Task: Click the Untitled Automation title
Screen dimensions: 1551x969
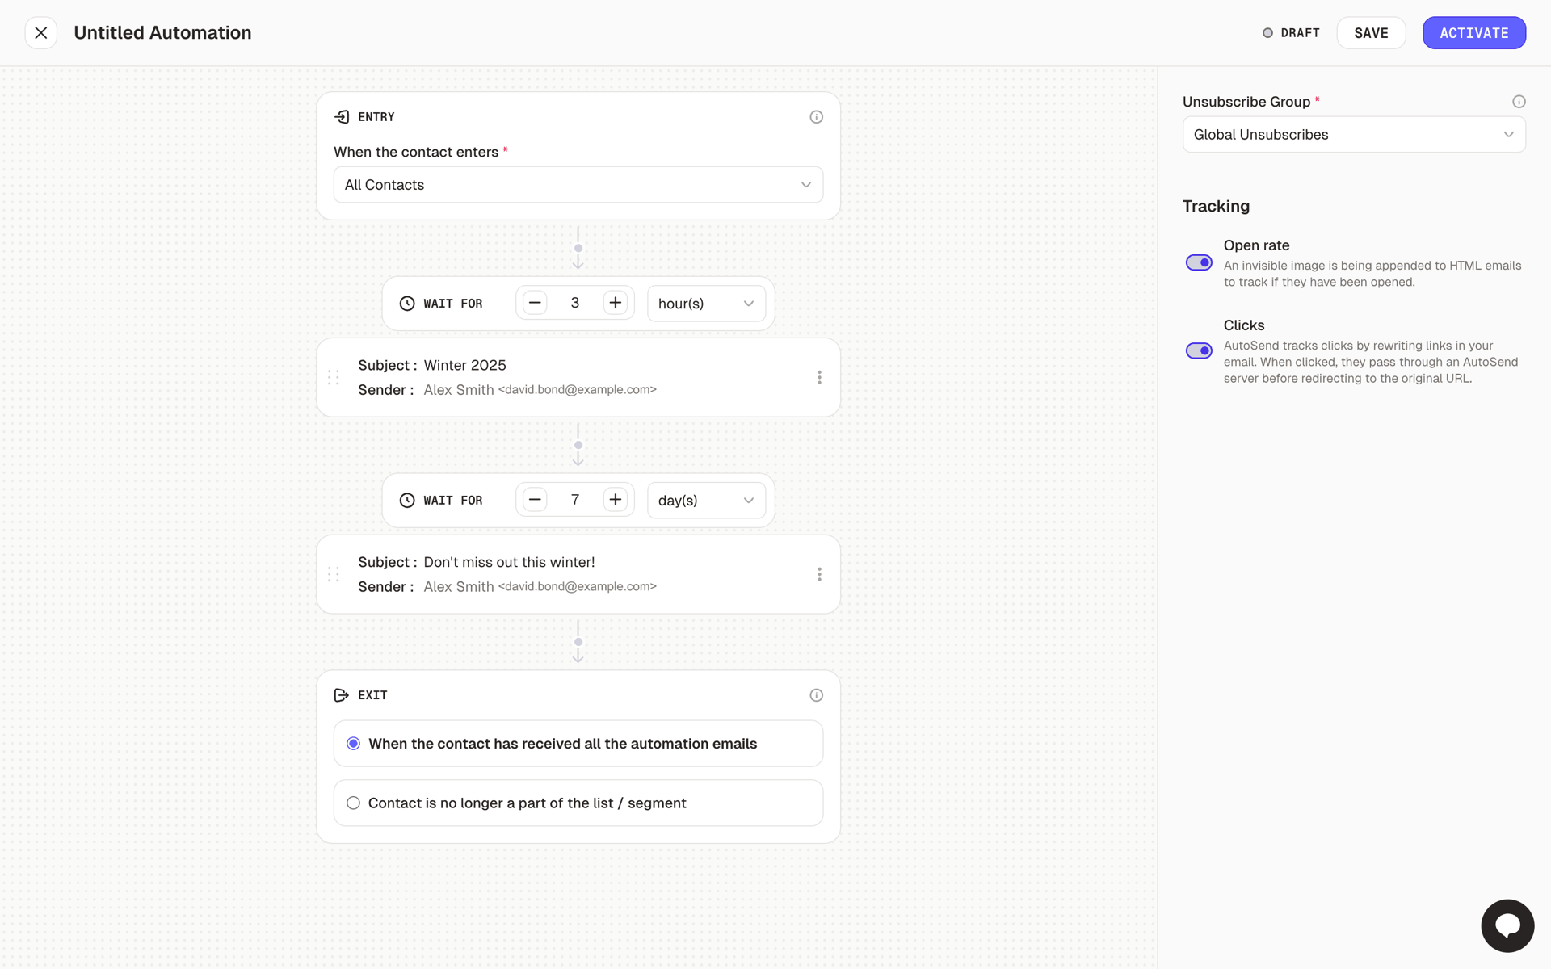Action: click(162, 33)
